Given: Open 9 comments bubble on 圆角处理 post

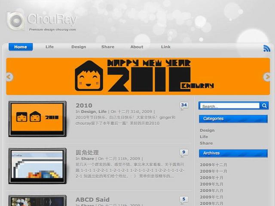Looking at the screenshot, I should [x=184, y=153].
